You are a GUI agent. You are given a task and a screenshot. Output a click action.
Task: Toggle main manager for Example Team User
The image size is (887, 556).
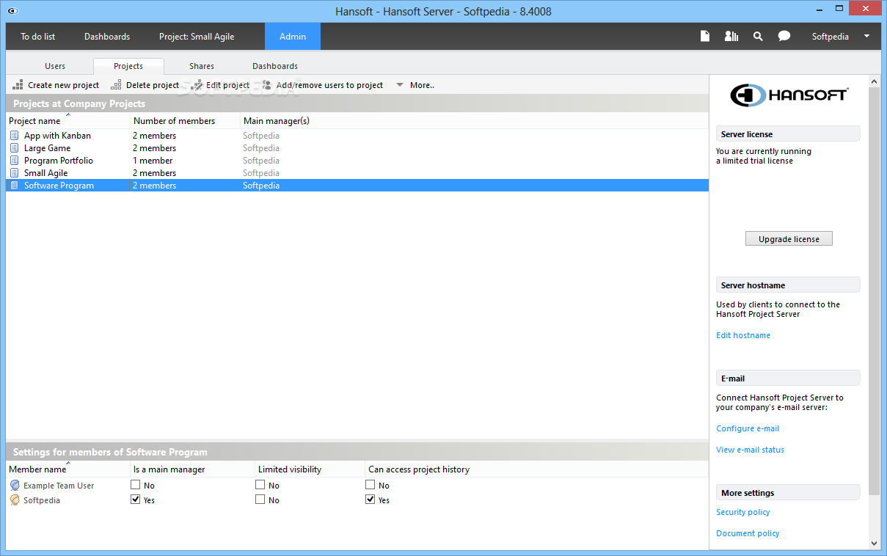(135, 485)
